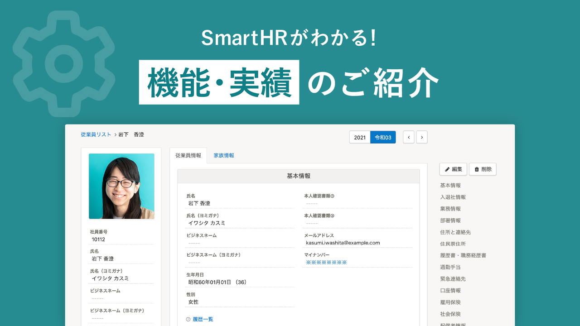Select name 岩下 香澄 in breadcrumb

(x=131, y=134)
